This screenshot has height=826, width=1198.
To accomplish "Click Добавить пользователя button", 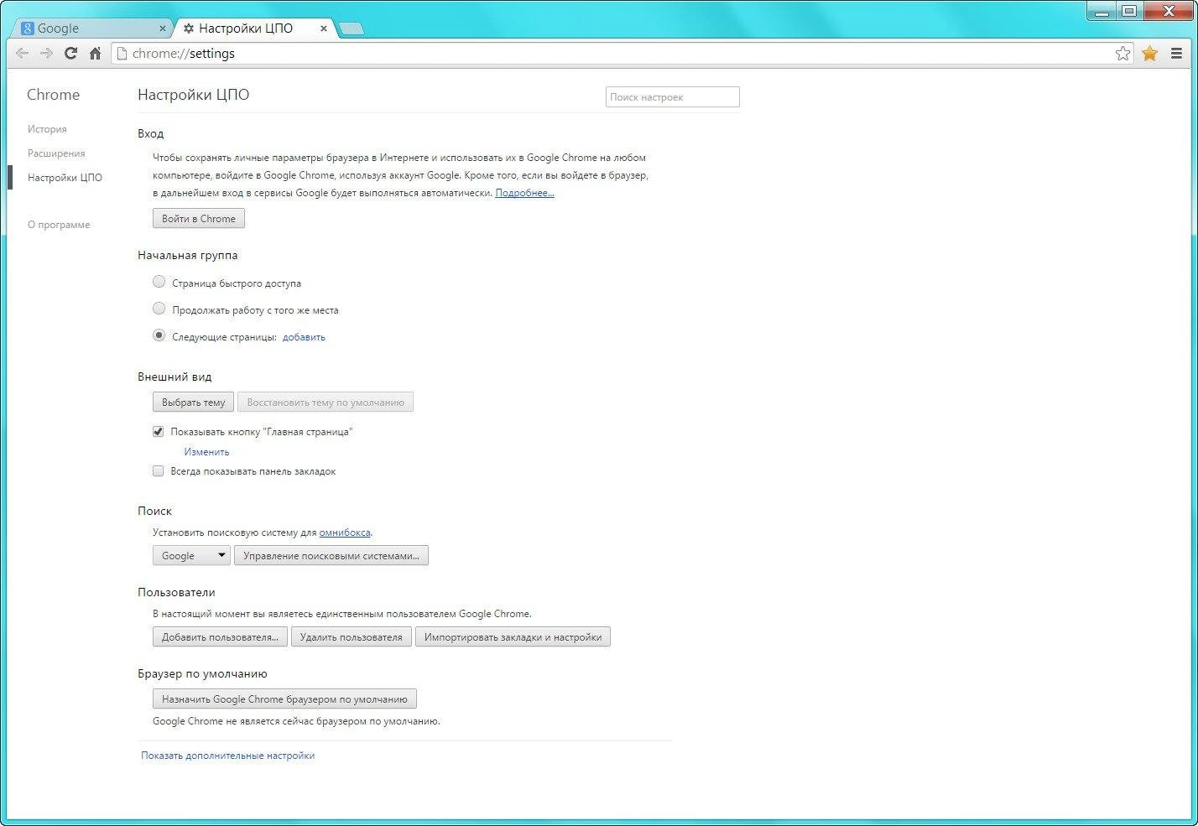I will [x=220, y=637].
